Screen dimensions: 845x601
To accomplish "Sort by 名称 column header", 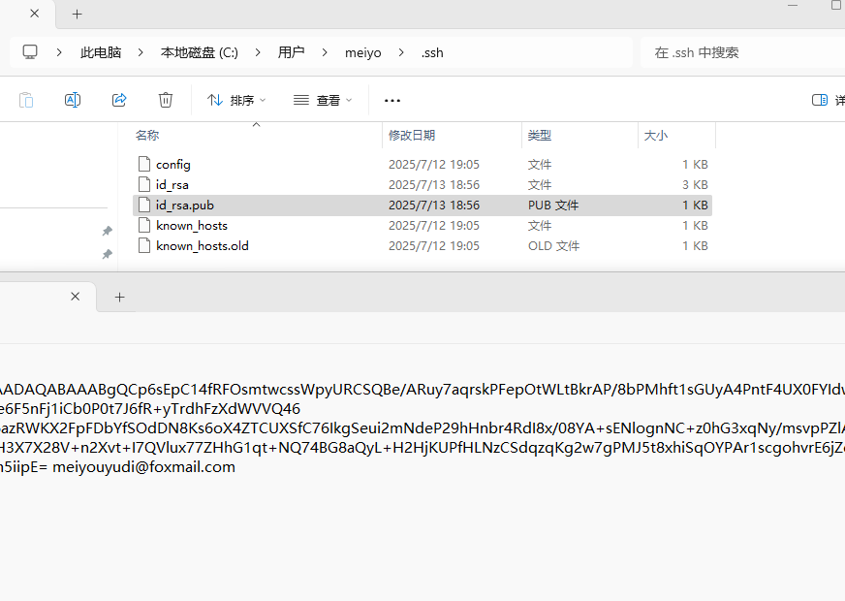I will tap(147, 136).
